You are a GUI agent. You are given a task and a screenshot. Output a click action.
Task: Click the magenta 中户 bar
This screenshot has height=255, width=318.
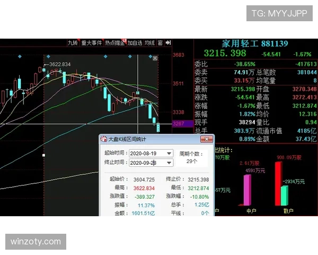pos(247,190)
